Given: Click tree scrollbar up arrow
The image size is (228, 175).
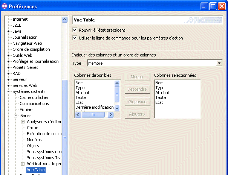Looking at the screenshot, I should click(x=65, y=19).
